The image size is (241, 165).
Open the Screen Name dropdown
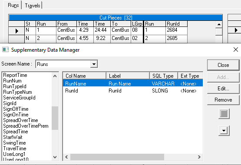point(94,64)
